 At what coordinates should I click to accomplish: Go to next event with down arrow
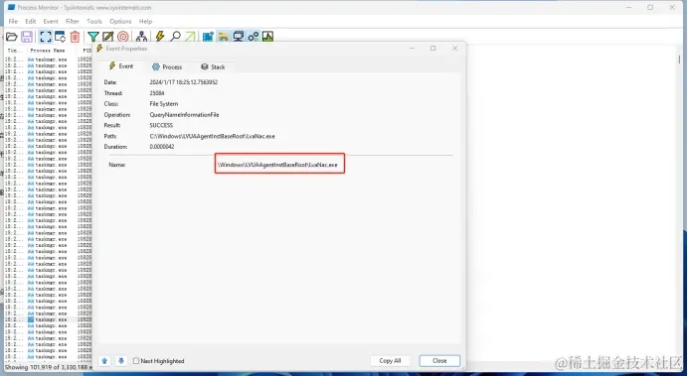[x=121, y=361]
